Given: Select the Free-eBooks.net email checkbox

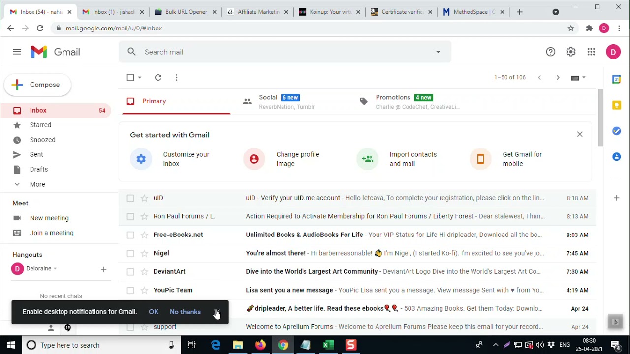Looking at the screenshot, I should [x=130, y=235].
